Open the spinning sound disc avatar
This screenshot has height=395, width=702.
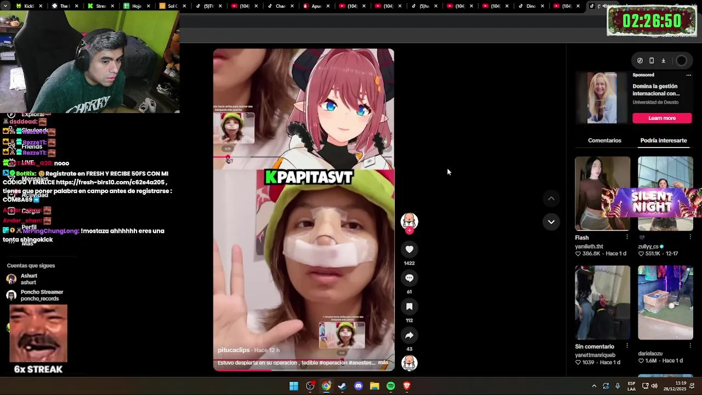409,363
